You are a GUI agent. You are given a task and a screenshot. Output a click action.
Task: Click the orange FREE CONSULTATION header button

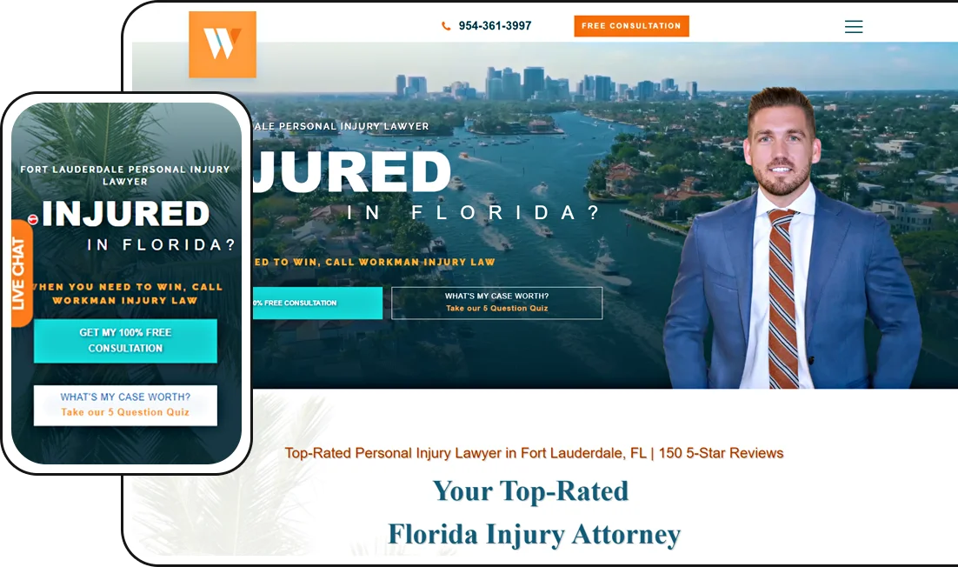click(631, 26)
